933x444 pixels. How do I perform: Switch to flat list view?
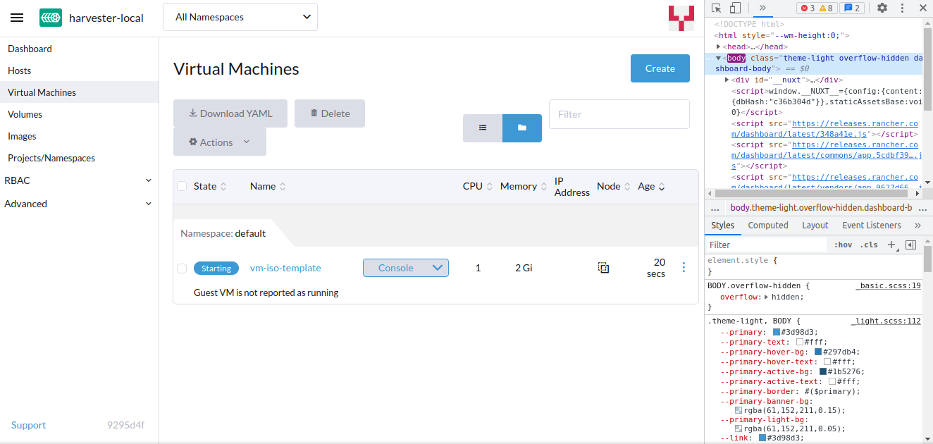coord(483,128)
